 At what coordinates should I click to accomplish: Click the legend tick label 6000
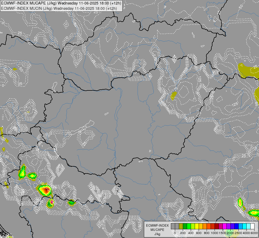coord(254,233)
